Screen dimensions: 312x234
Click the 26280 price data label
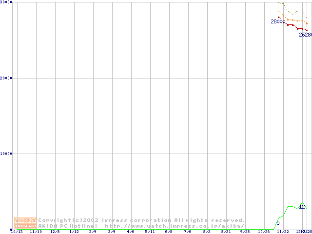tap(305, 35)
